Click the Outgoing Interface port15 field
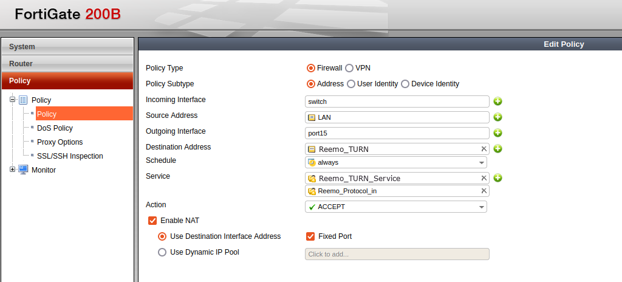The height and width of the screenshot is (282, 622). [x=397, y=134]
